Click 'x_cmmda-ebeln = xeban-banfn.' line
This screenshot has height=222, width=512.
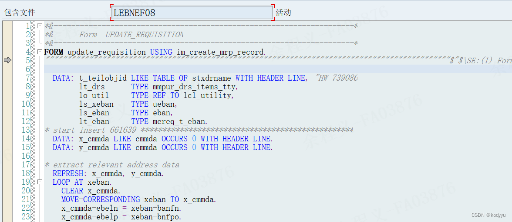click(121, 209)
